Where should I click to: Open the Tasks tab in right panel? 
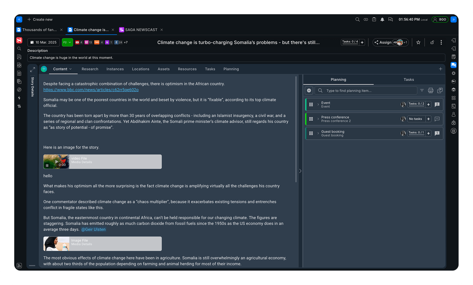pos(409,80)
